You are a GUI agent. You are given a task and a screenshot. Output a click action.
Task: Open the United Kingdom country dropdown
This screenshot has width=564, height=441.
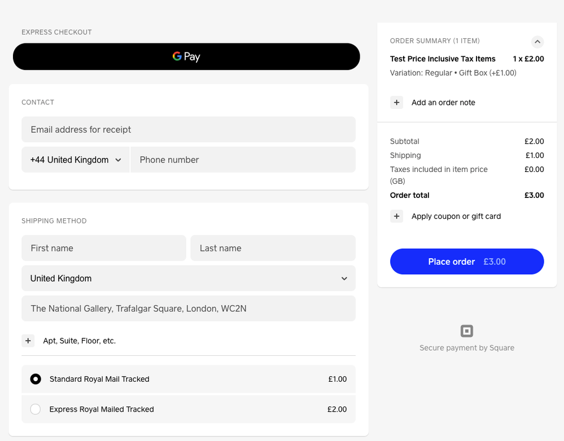(189, 278)
